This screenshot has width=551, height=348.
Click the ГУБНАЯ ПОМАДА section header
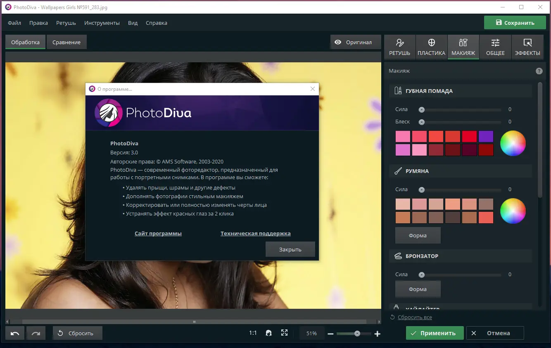(x=461, y=91)
